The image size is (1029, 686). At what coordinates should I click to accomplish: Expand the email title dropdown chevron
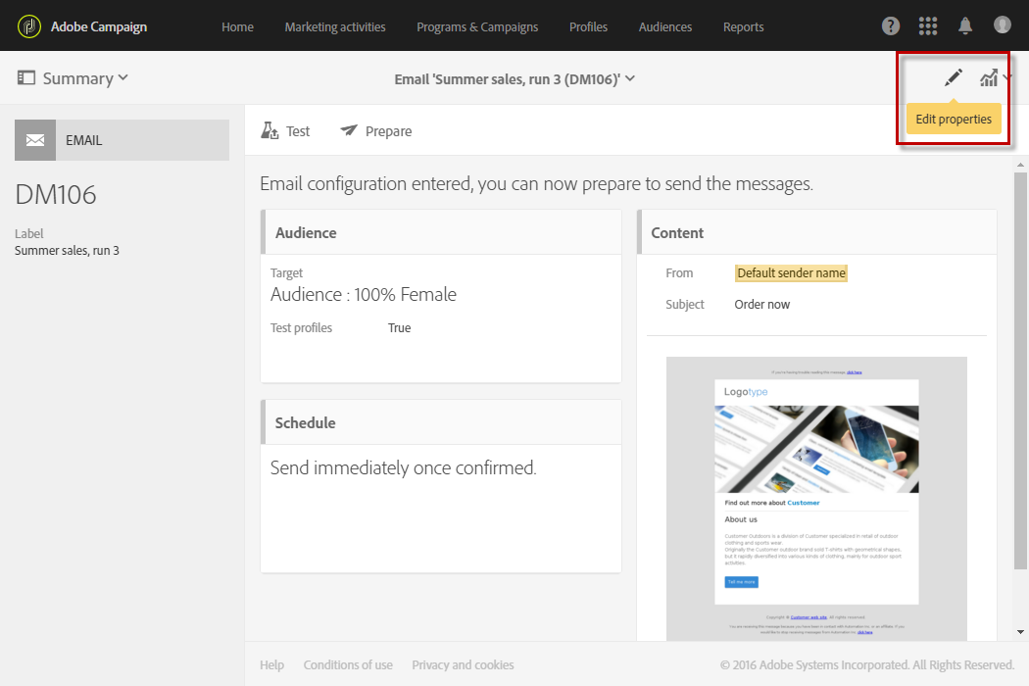click(630, 78)
